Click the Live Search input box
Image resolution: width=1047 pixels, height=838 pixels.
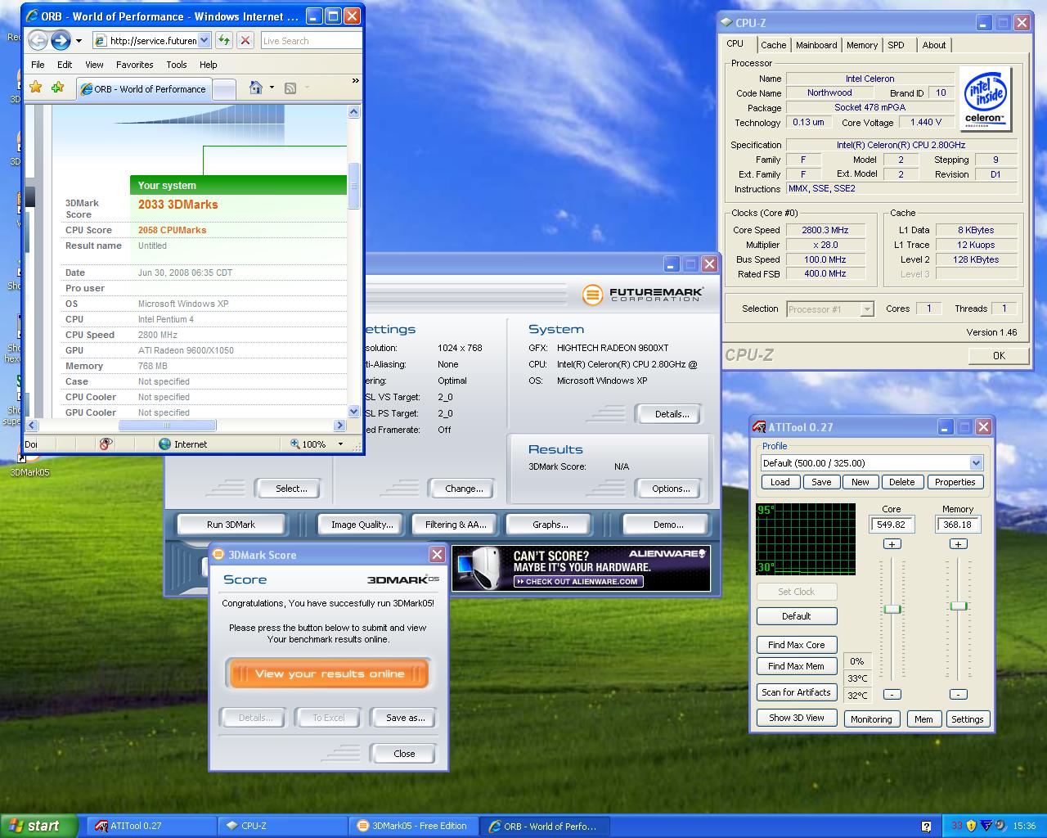point(311,40)
